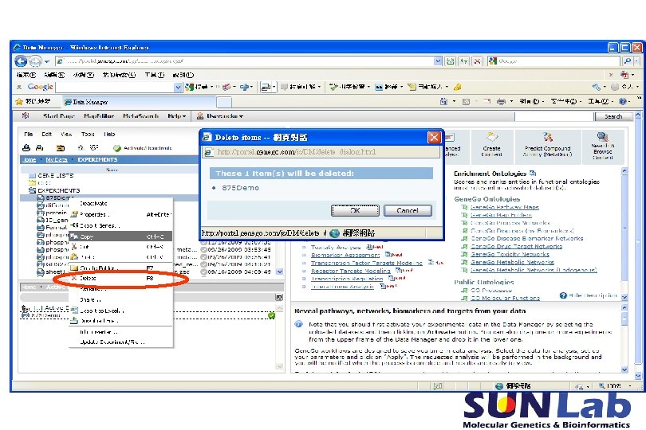
Task: Click the Favorites star icon
Action: coord(19,101)
